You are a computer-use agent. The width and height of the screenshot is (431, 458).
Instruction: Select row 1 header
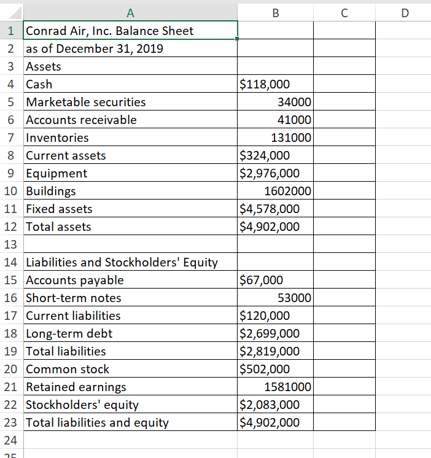tap(12, 30)
